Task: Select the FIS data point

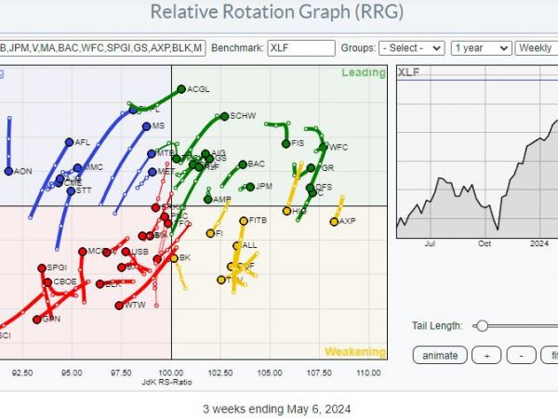Action: [x=286, y=144]
